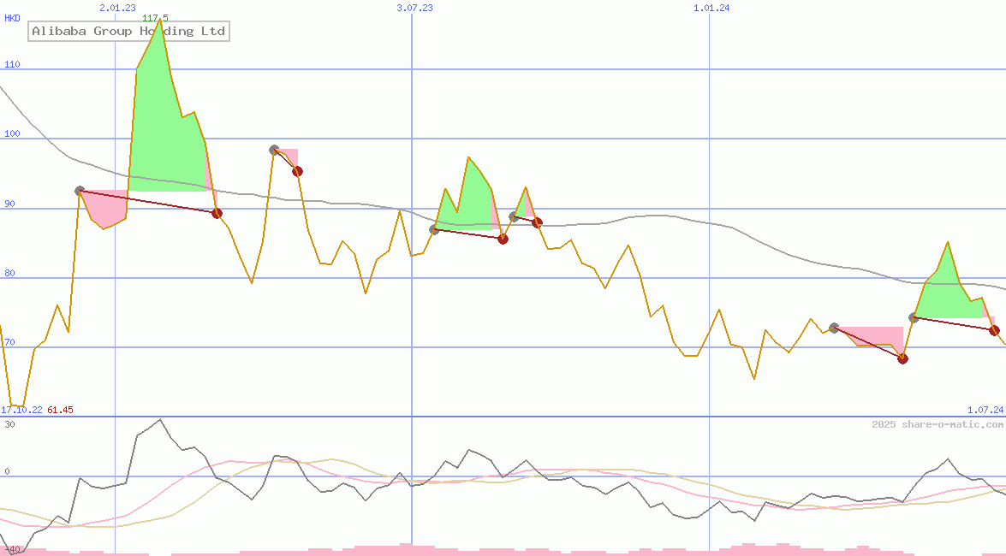Click the 117.5 peak price label
The width and height of the screenshot is (1006, 556).
155,18
